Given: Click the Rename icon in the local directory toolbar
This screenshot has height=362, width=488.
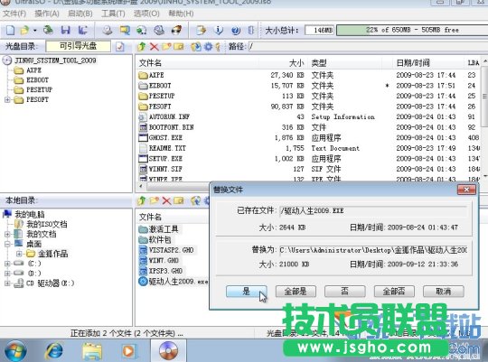Looking at the screenshot, I should (x=179, y=200).
